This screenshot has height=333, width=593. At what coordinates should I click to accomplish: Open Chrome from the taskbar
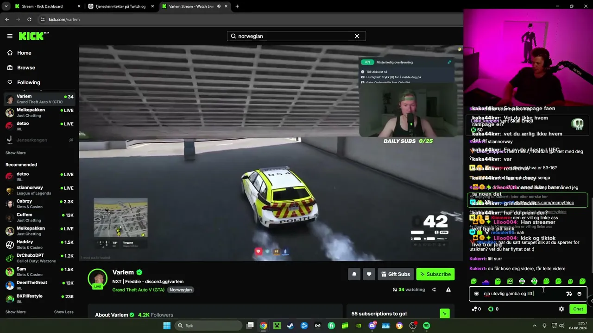point(263,326)
